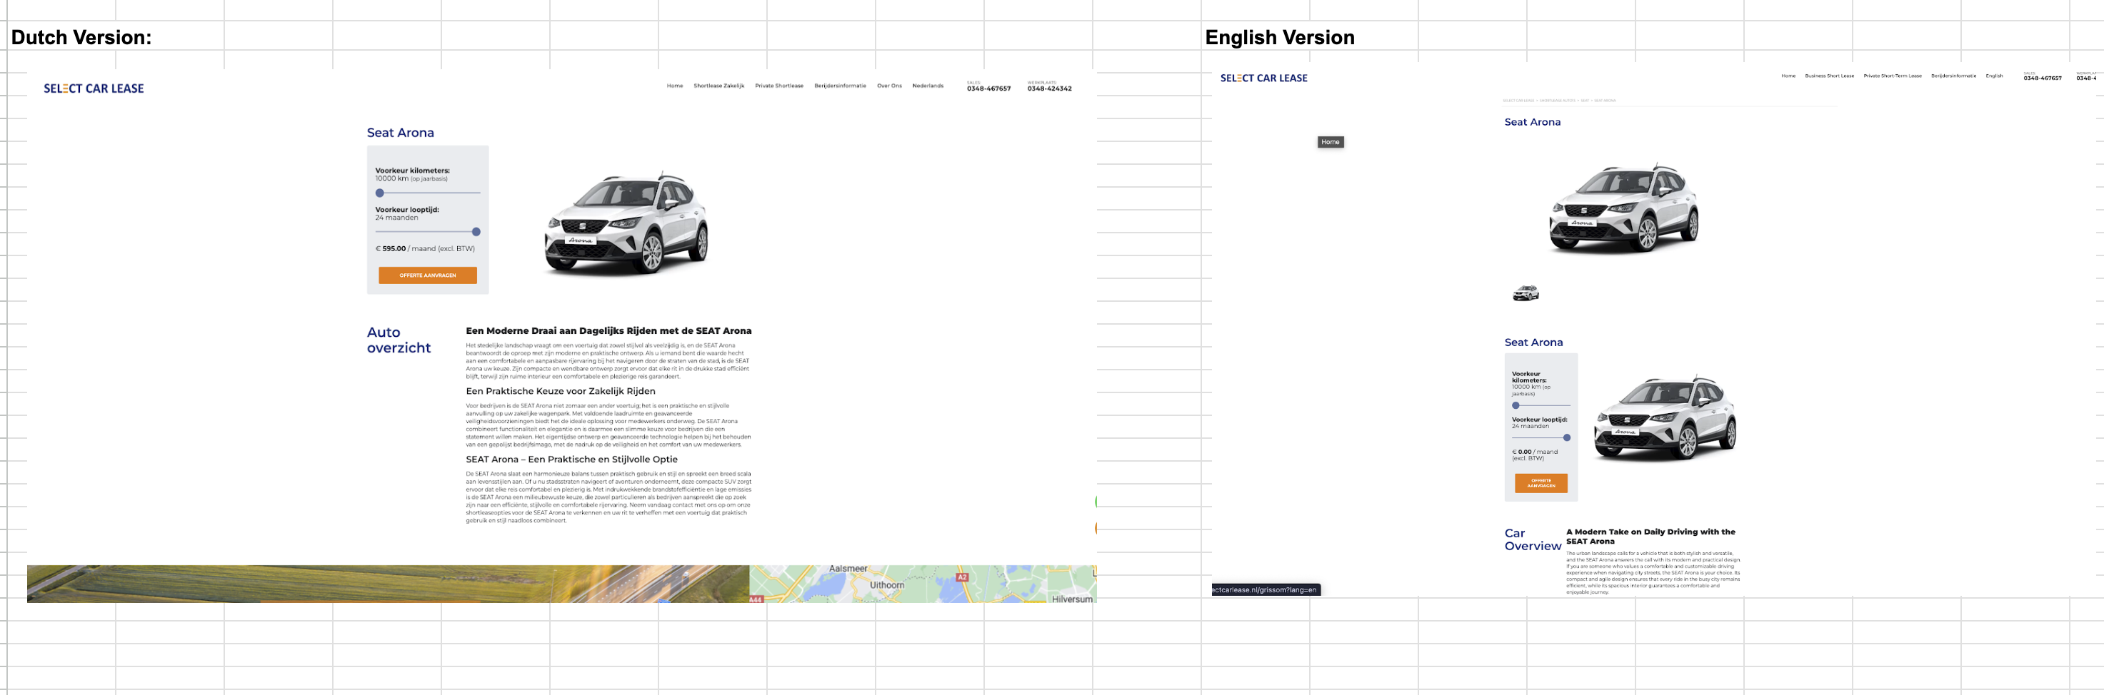The image size is (2104, 695).
Task: Click the Seat Arona heading in the Dutch version
Action: (x=400, y=133)
